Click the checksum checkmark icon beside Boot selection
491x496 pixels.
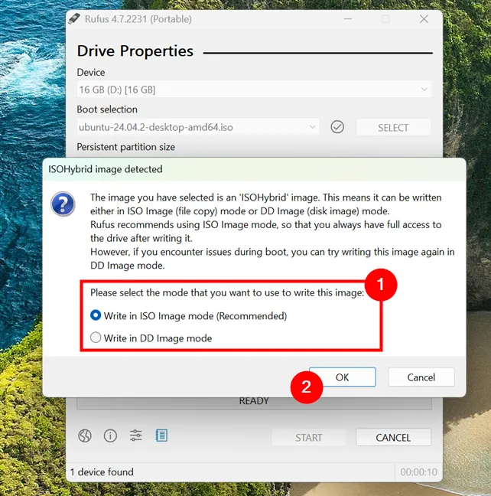tap(337, 127)
